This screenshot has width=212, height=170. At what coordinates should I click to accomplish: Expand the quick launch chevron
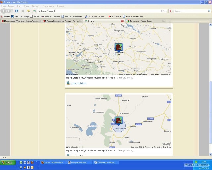click(x=36, y=162)
